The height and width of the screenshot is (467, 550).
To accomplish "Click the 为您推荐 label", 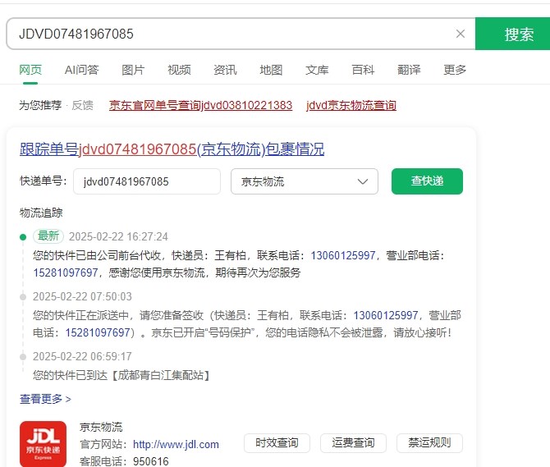I will pyautogui.click(x=40, y=105).
